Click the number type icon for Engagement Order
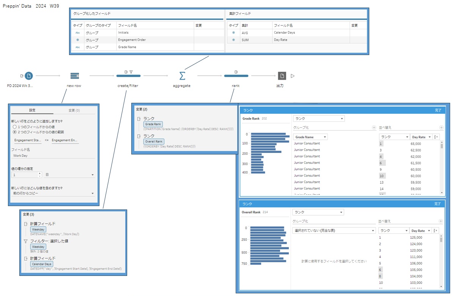Image resolution: width=452 pixels, height=296 pixels. 77,40
